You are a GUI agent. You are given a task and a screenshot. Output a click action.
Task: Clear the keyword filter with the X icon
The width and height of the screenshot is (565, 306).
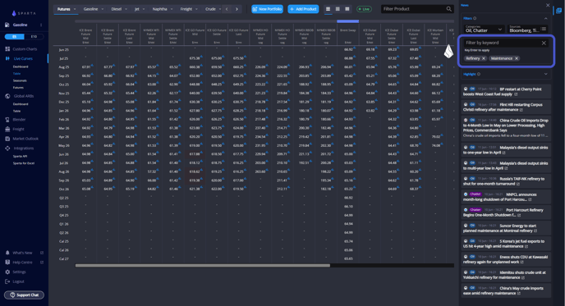[544, 43]
